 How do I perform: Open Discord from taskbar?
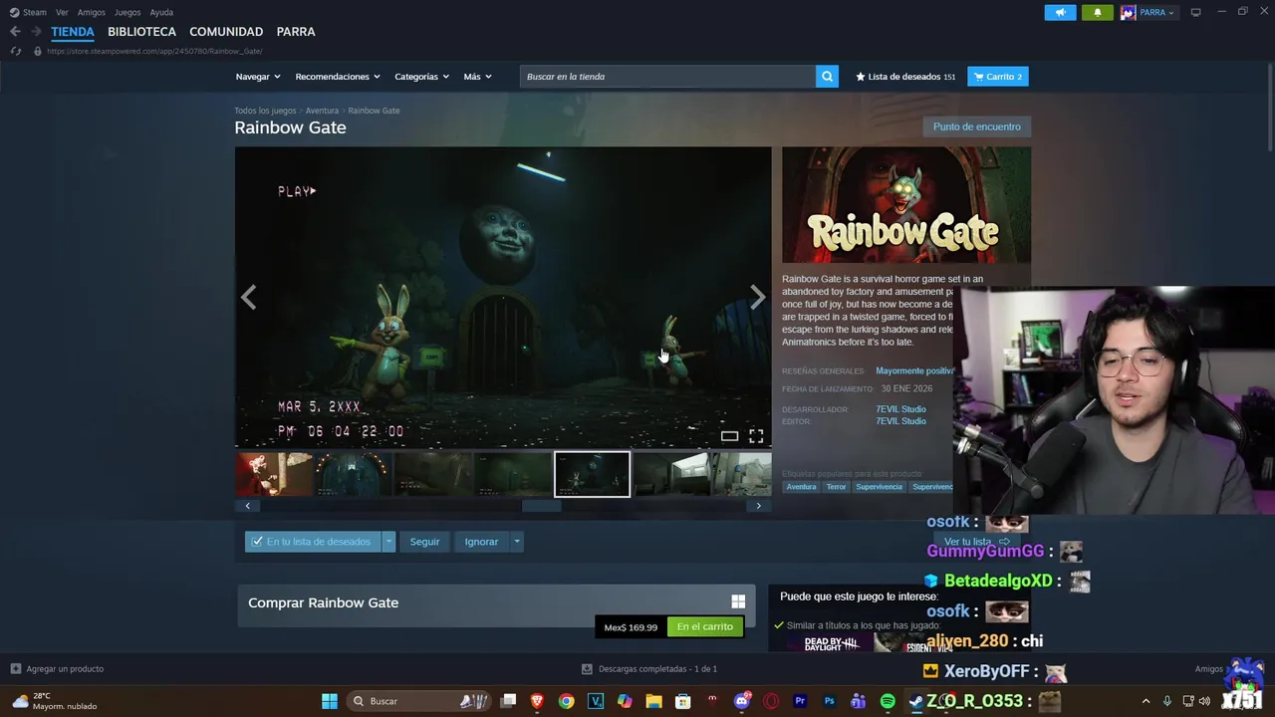[741, 701]
